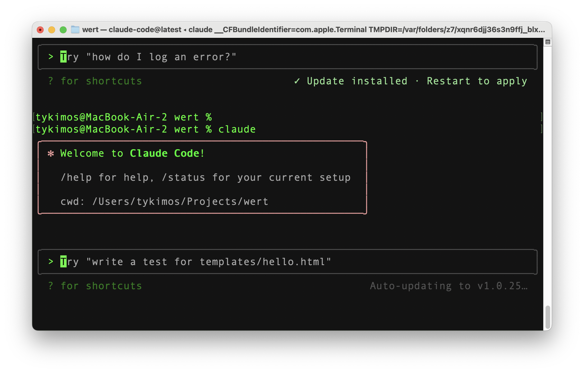Click the green zoom window button
The image size is (584, 373).
(x=63, y=30)
